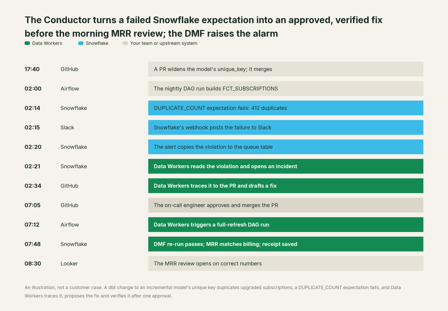The height and width of the screenshot is (311, 448).
Task: Click the full-refresh DAG run bar
Action: pyautogui.click(x=286, y=224)
